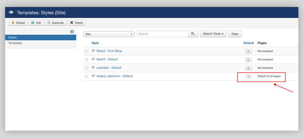Click the preview eye icon beside protostar - Default
Image resolution: width=304 pixels, height=139 pixels.
coord(93,68)
